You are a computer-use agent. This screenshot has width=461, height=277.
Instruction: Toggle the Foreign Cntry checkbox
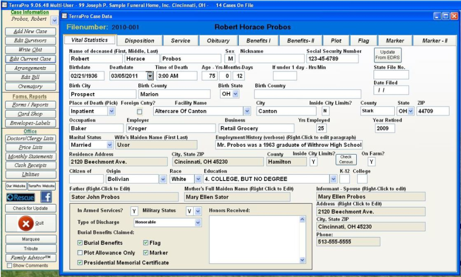tap(139, 112)
